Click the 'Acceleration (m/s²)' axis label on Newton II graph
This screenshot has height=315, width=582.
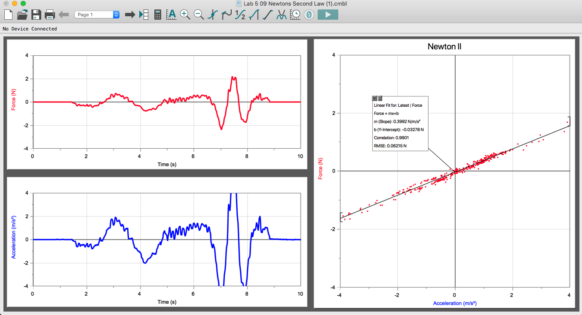pos(455,303)
